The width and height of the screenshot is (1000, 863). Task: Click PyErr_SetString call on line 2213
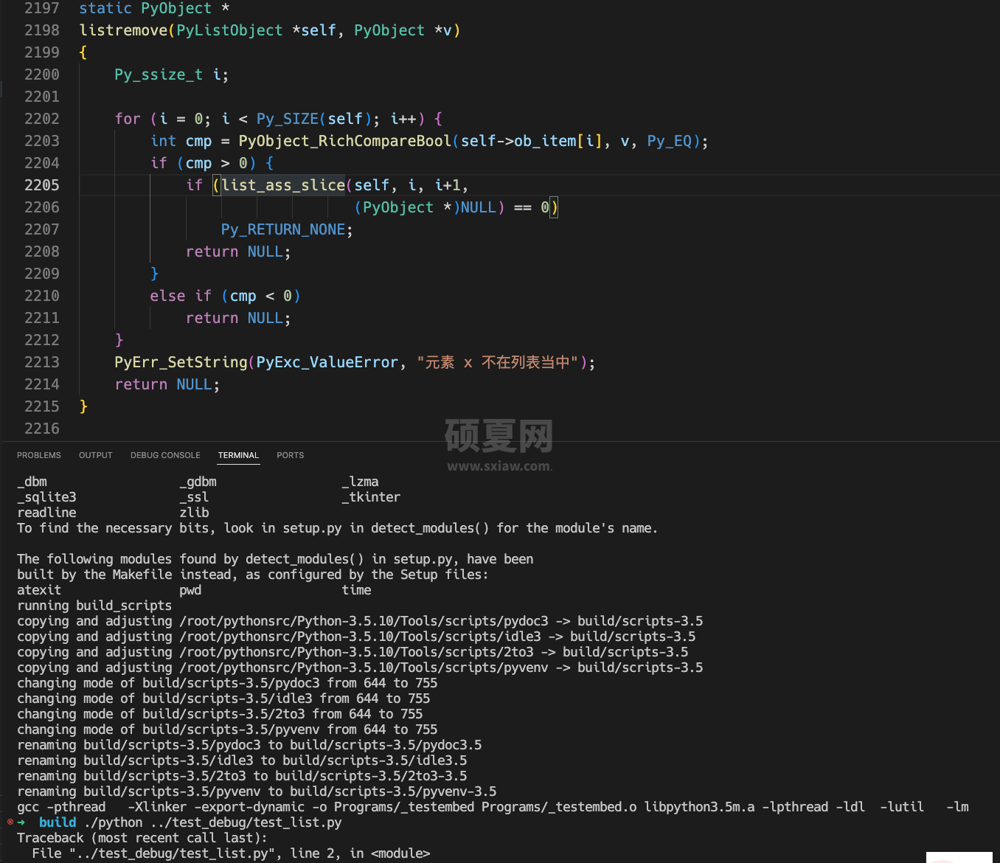(x=181, y=362)
